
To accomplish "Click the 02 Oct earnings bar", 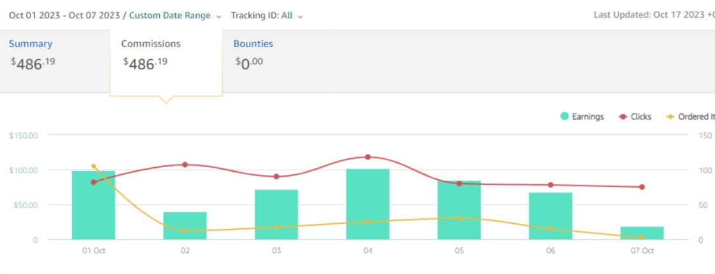I will 185,226.
